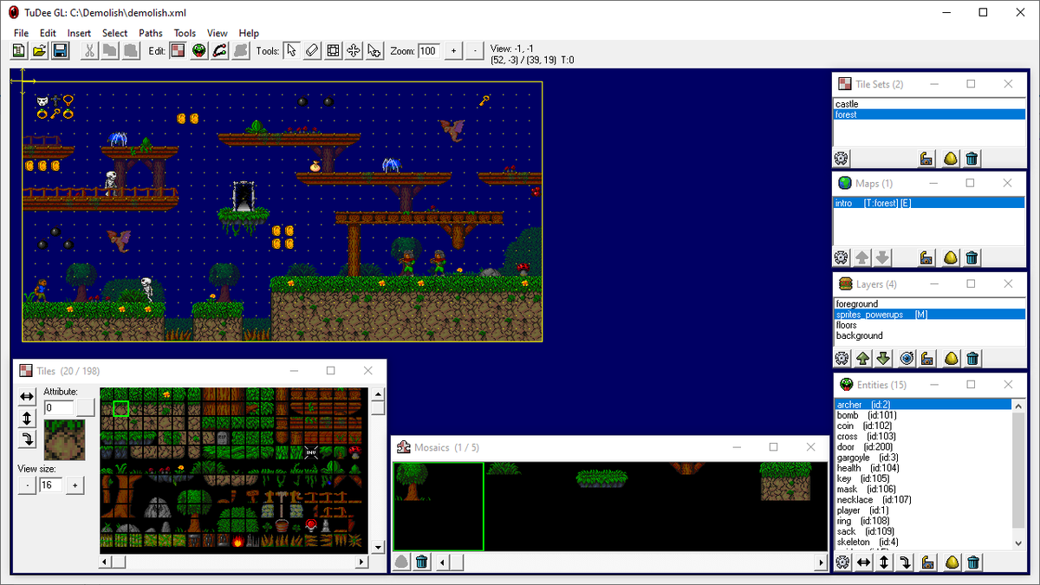The height and width of the screenshot is (585, 1040).
Task: Select the forest tile set
Action: 928,114
